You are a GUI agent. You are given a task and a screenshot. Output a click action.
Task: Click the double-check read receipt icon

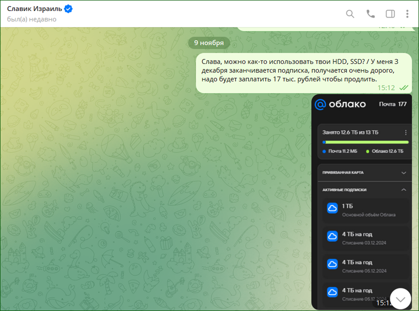[x=403, y=88]
